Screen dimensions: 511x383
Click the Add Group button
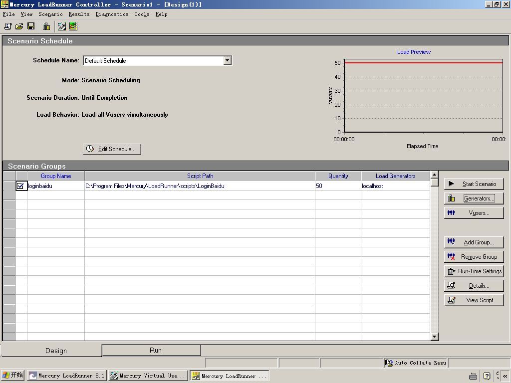pyautogui.click(x=474, y=242)
